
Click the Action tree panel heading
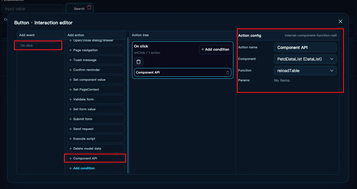[x=140, y=35]
